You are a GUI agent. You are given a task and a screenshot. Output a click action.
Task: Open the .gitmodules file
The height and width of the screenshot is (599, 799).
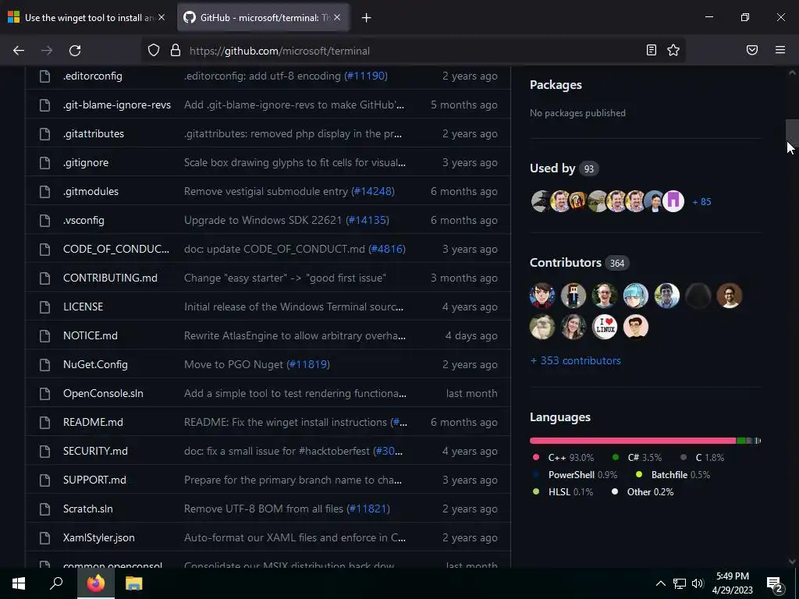(x=91, y=192)
